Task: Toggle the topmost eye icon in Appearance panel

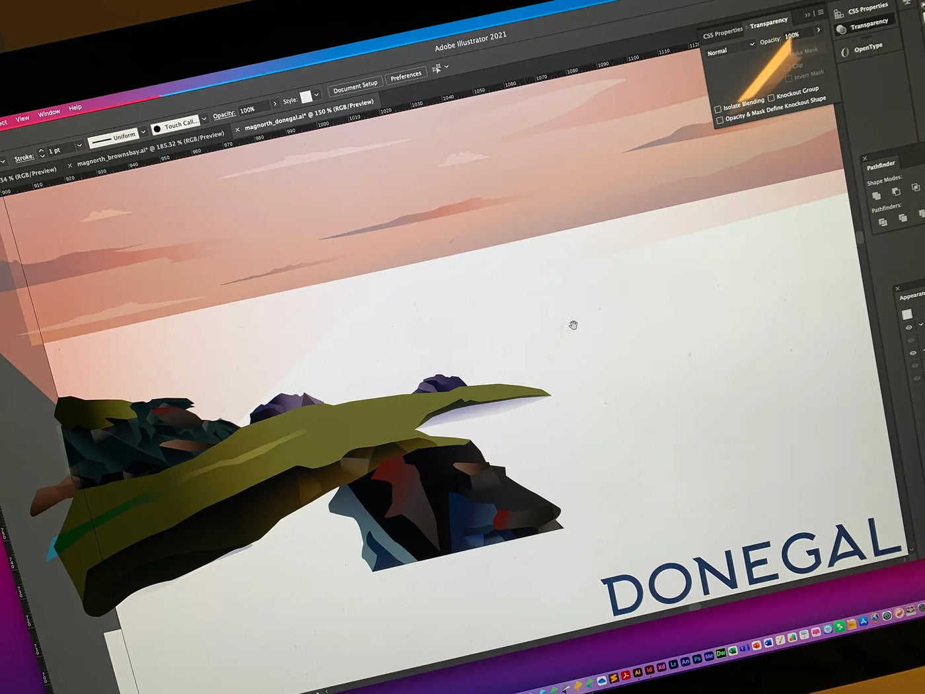Action: click(909, 328)
